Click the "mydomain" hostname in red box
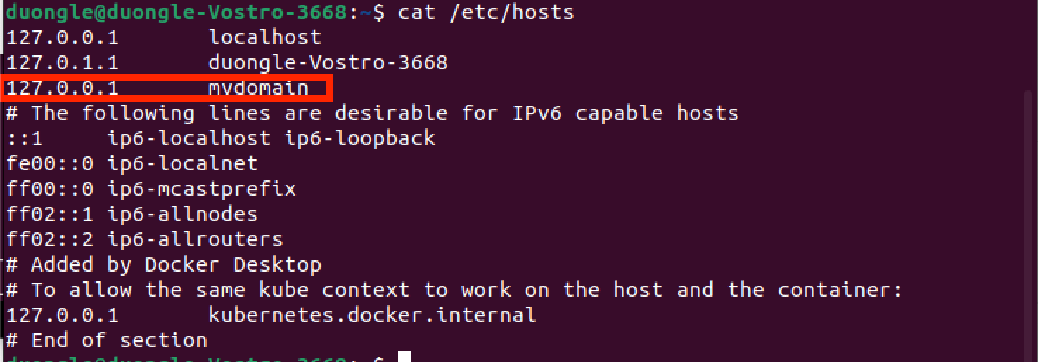This screenshot has width=1038, height=362. (258, 88)
